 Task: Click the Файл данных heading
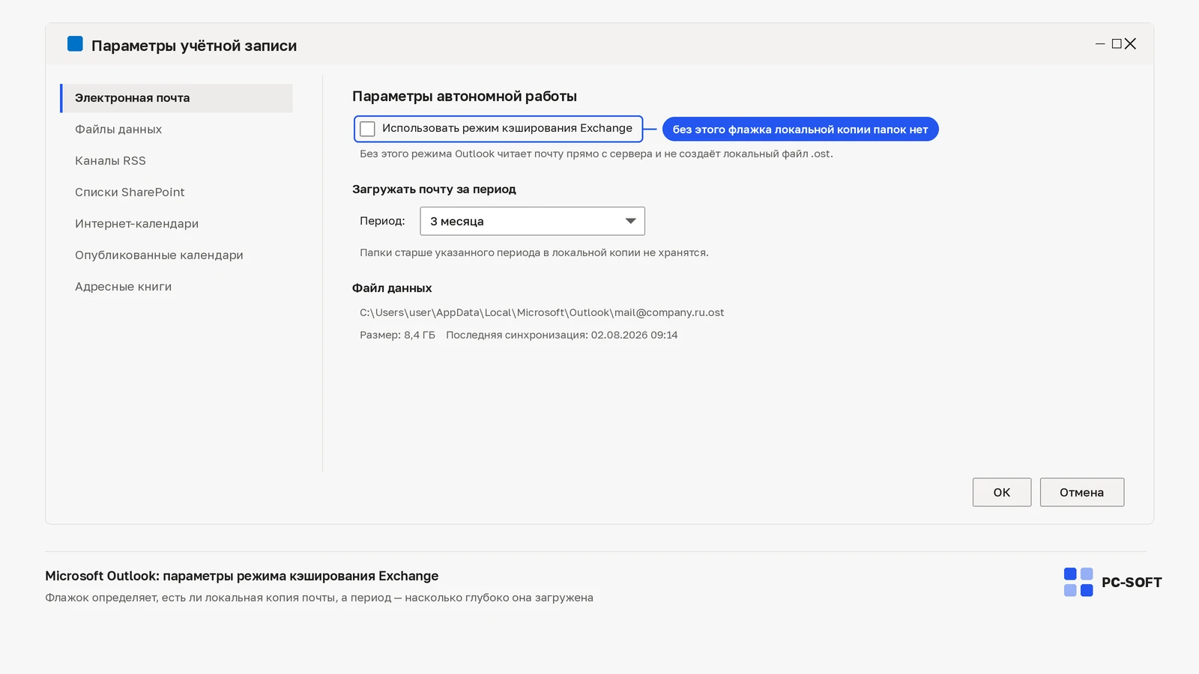pyautogui.click(x=392, y=288)
